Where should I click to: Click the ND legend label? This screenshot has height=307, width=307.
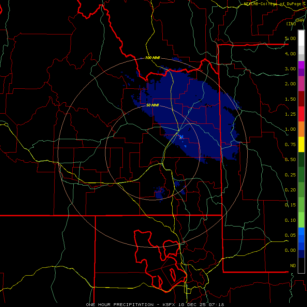coord(293,265)
